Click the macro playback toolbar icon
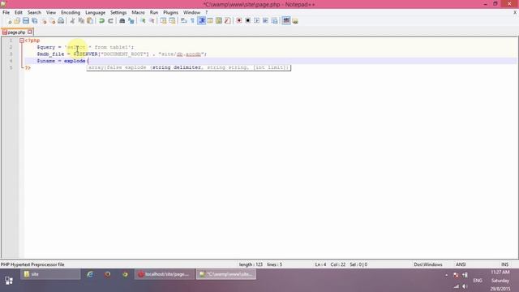Screen dimensions: 519x292 [x=256, y=21]
